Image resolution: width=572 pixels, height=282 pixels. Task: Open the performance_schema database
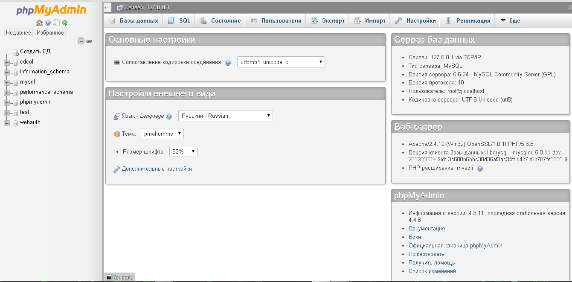pyautogui.click(x=46, y=92)
